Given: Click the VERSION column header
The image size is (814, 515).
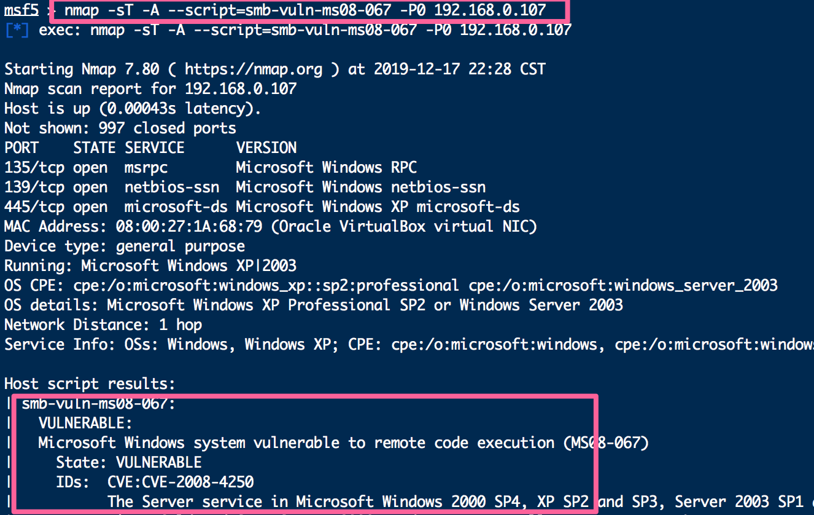Looking at the screenshot, I should (x=266, y=148).
